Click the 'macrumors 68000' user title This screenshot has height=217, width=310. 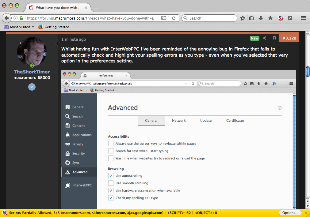tap(32, 77)
